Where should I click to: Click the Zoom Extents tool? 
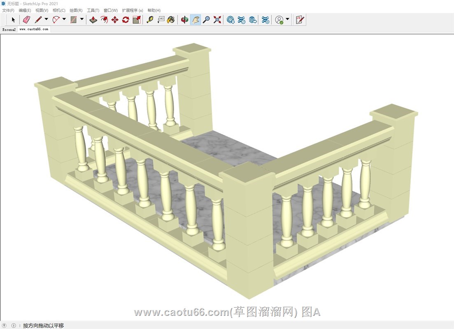point(217,20)
